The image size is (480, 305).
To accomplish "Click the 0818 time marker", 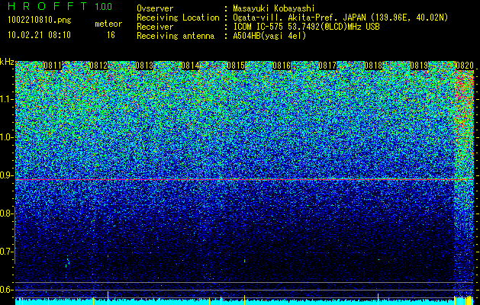I will [373, 66].
